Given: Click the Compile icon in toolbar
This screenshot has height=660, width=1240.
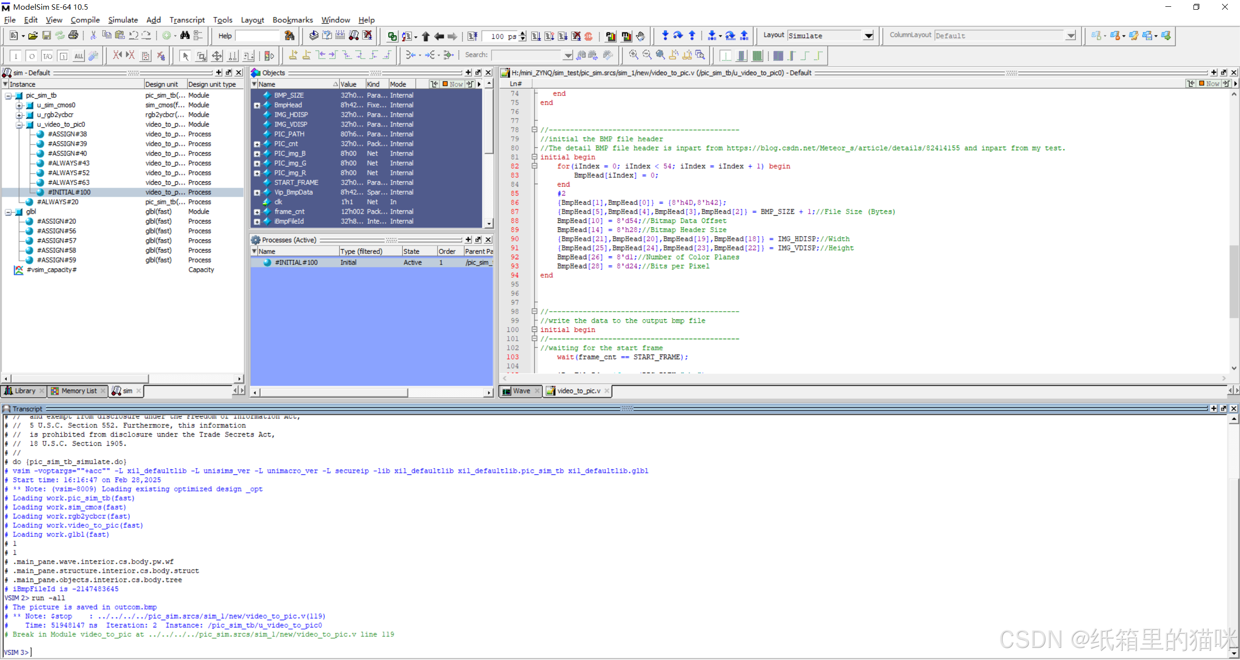Looking at the screenshot, I should 314,36.
